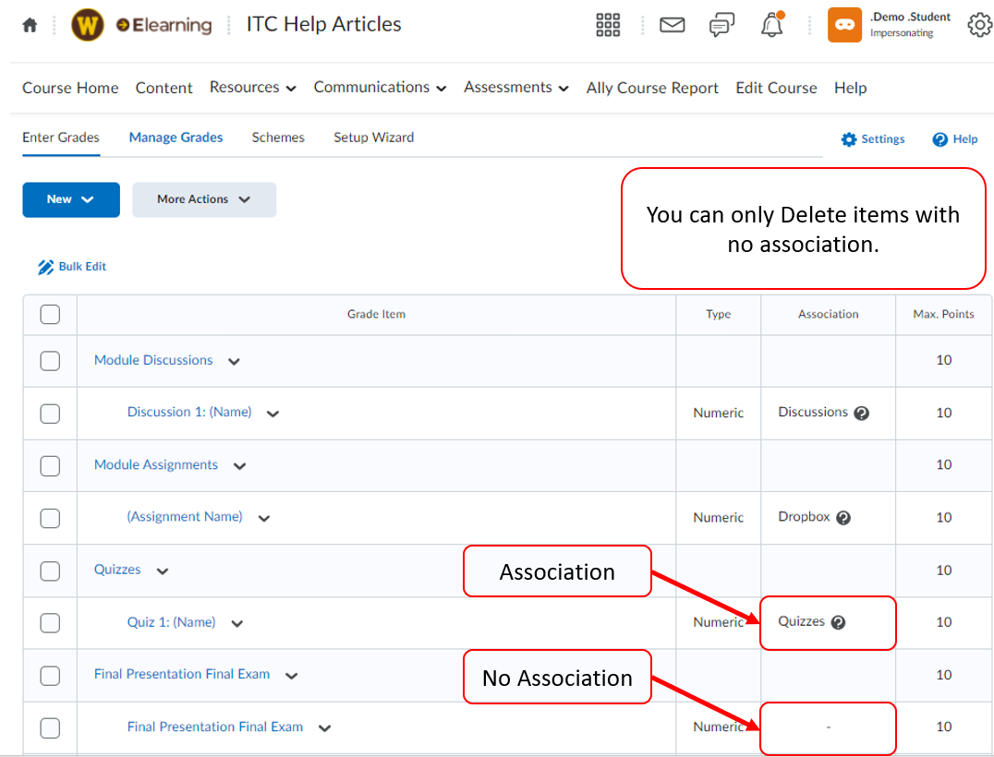Open the chevron menu beside Quiz 1: (Name)
This screenshot has height=757, width=994.
[x=237, y=624]
